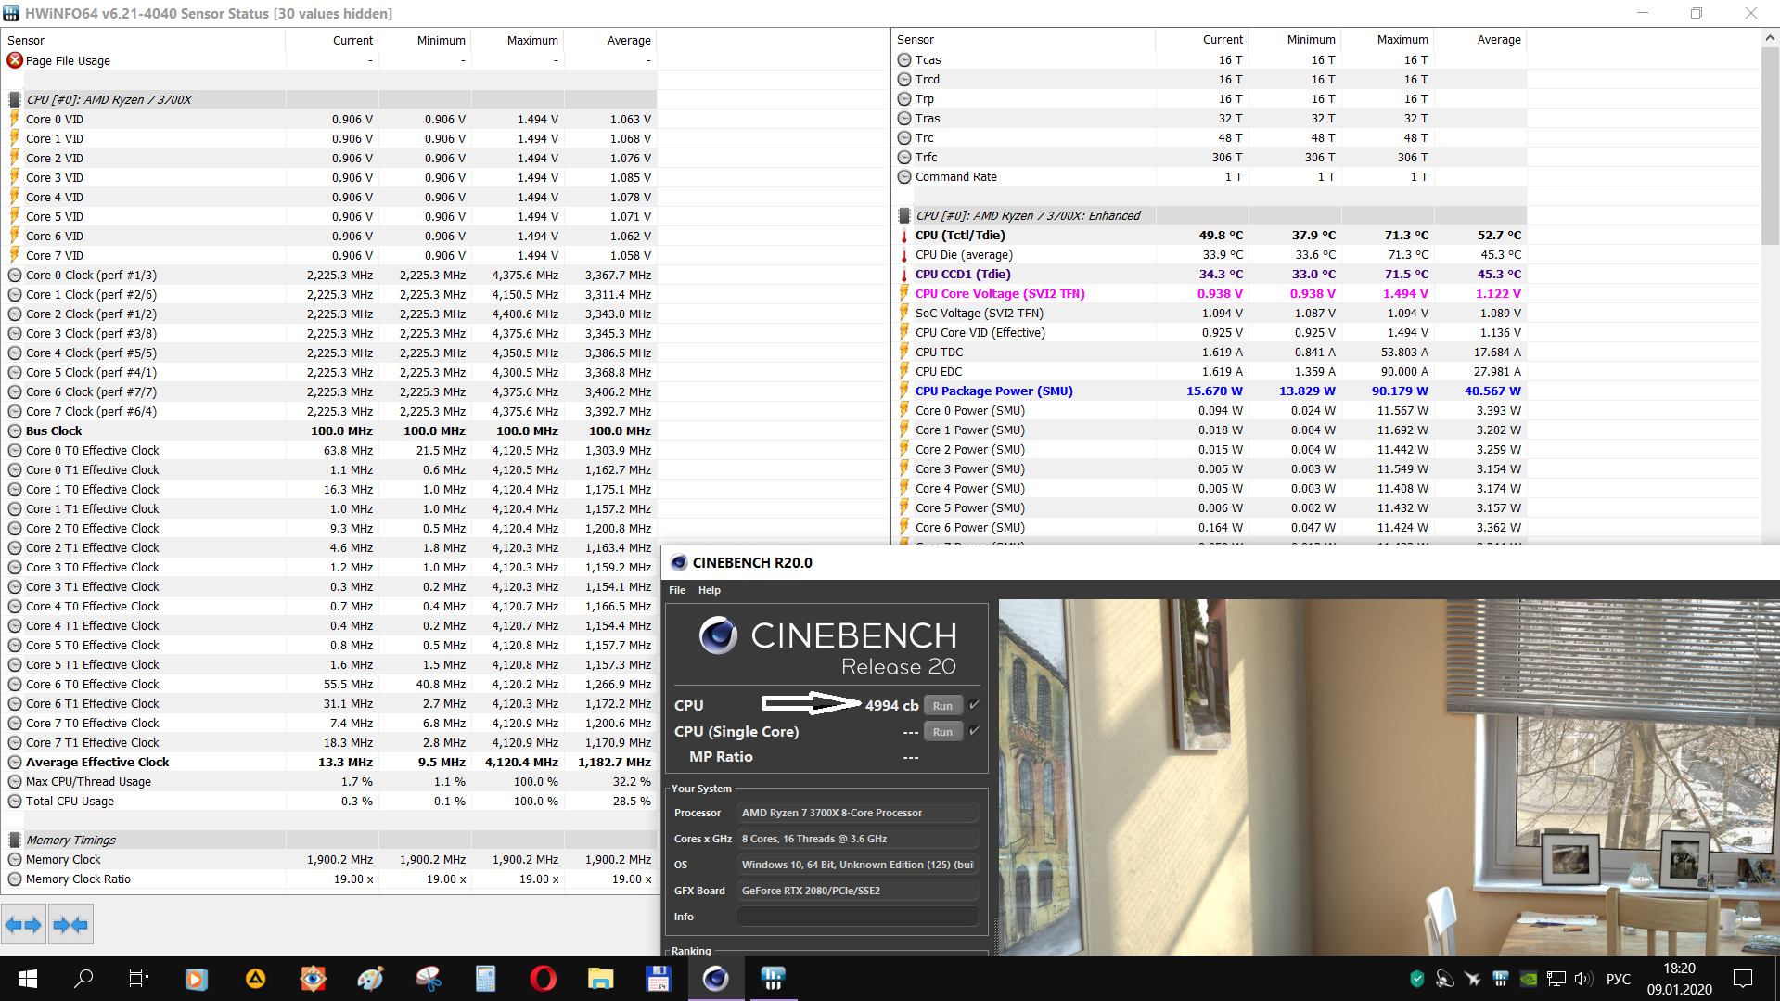Viewport: 1780px width, 1001px height.
Task: Select the Core 0 Power (SMU) row
Action: coord(1210,411)
